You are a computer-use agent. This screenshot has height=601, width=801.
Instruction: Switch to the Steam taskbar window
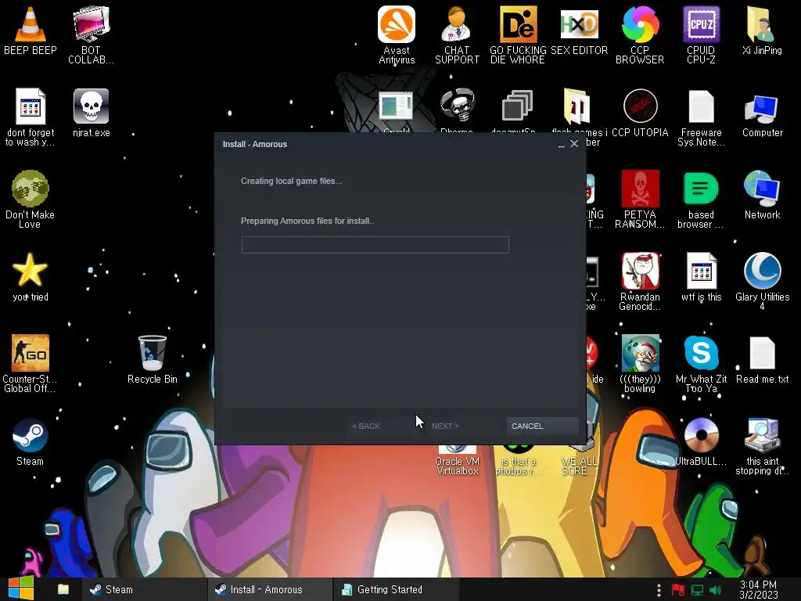pyautogui.click(x=143, y=589)
